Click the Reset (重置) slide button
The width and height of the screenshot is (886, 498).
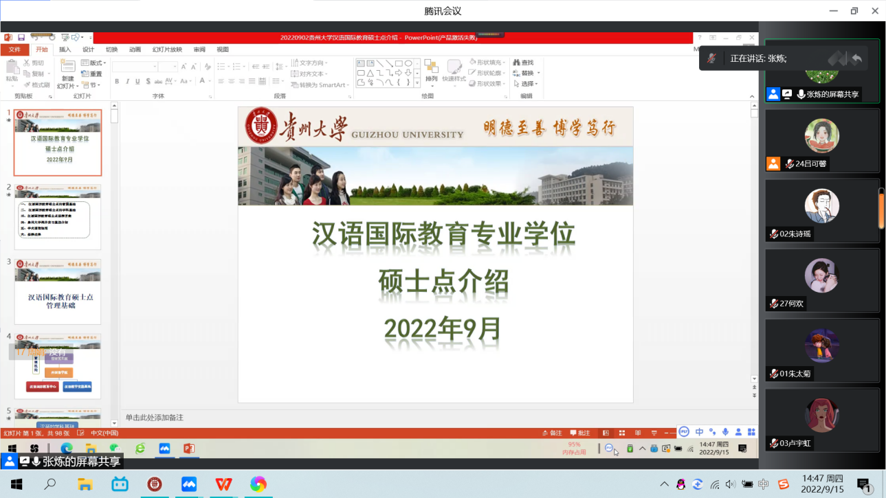[91, 73]
